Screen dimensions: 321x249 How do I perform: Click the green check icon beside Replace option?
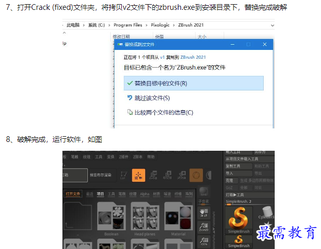click(130, 83)
